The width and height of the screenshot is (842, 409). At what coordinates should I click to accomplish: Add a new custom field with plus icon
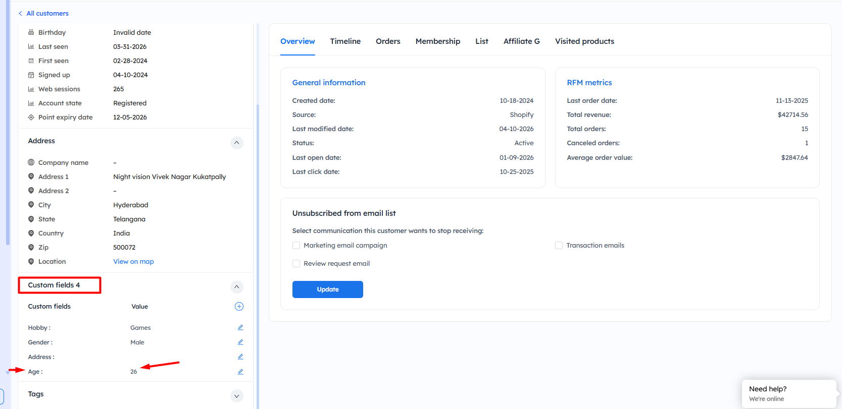pos(239,307)
